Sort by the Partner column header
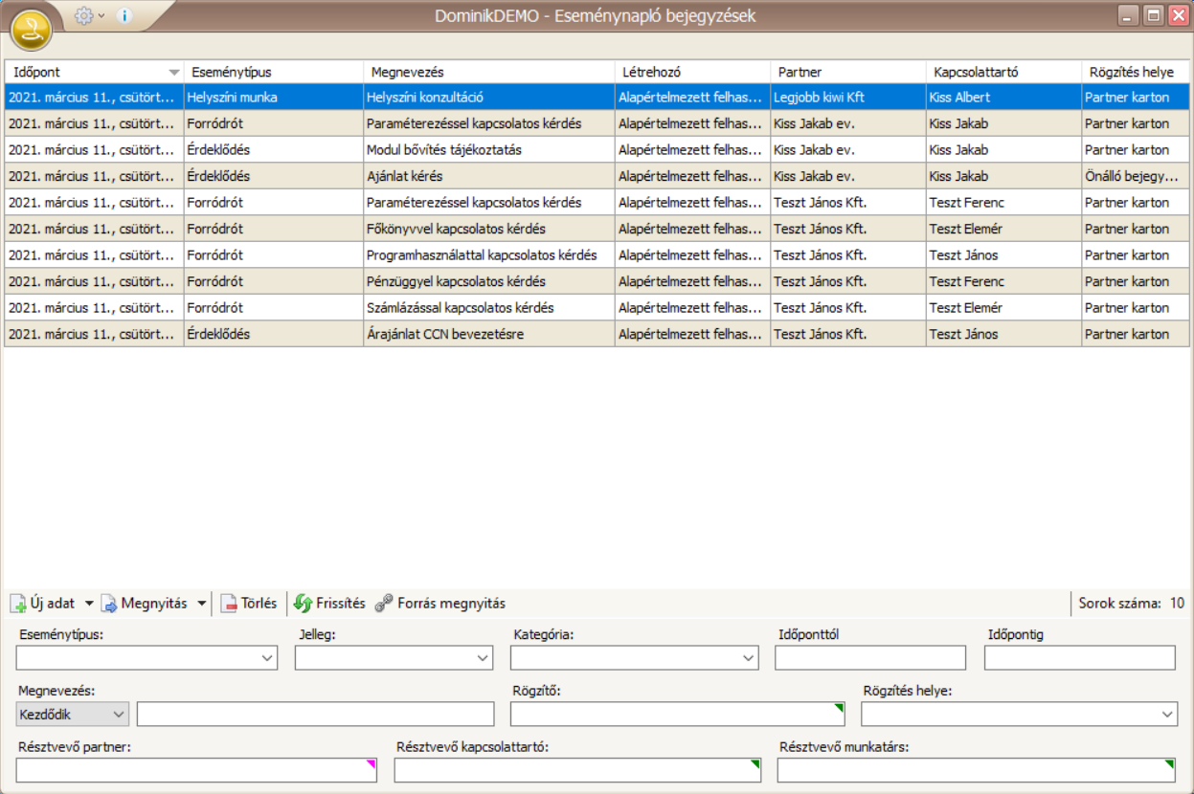This screenshot has width=1194, height=794. 848,72
